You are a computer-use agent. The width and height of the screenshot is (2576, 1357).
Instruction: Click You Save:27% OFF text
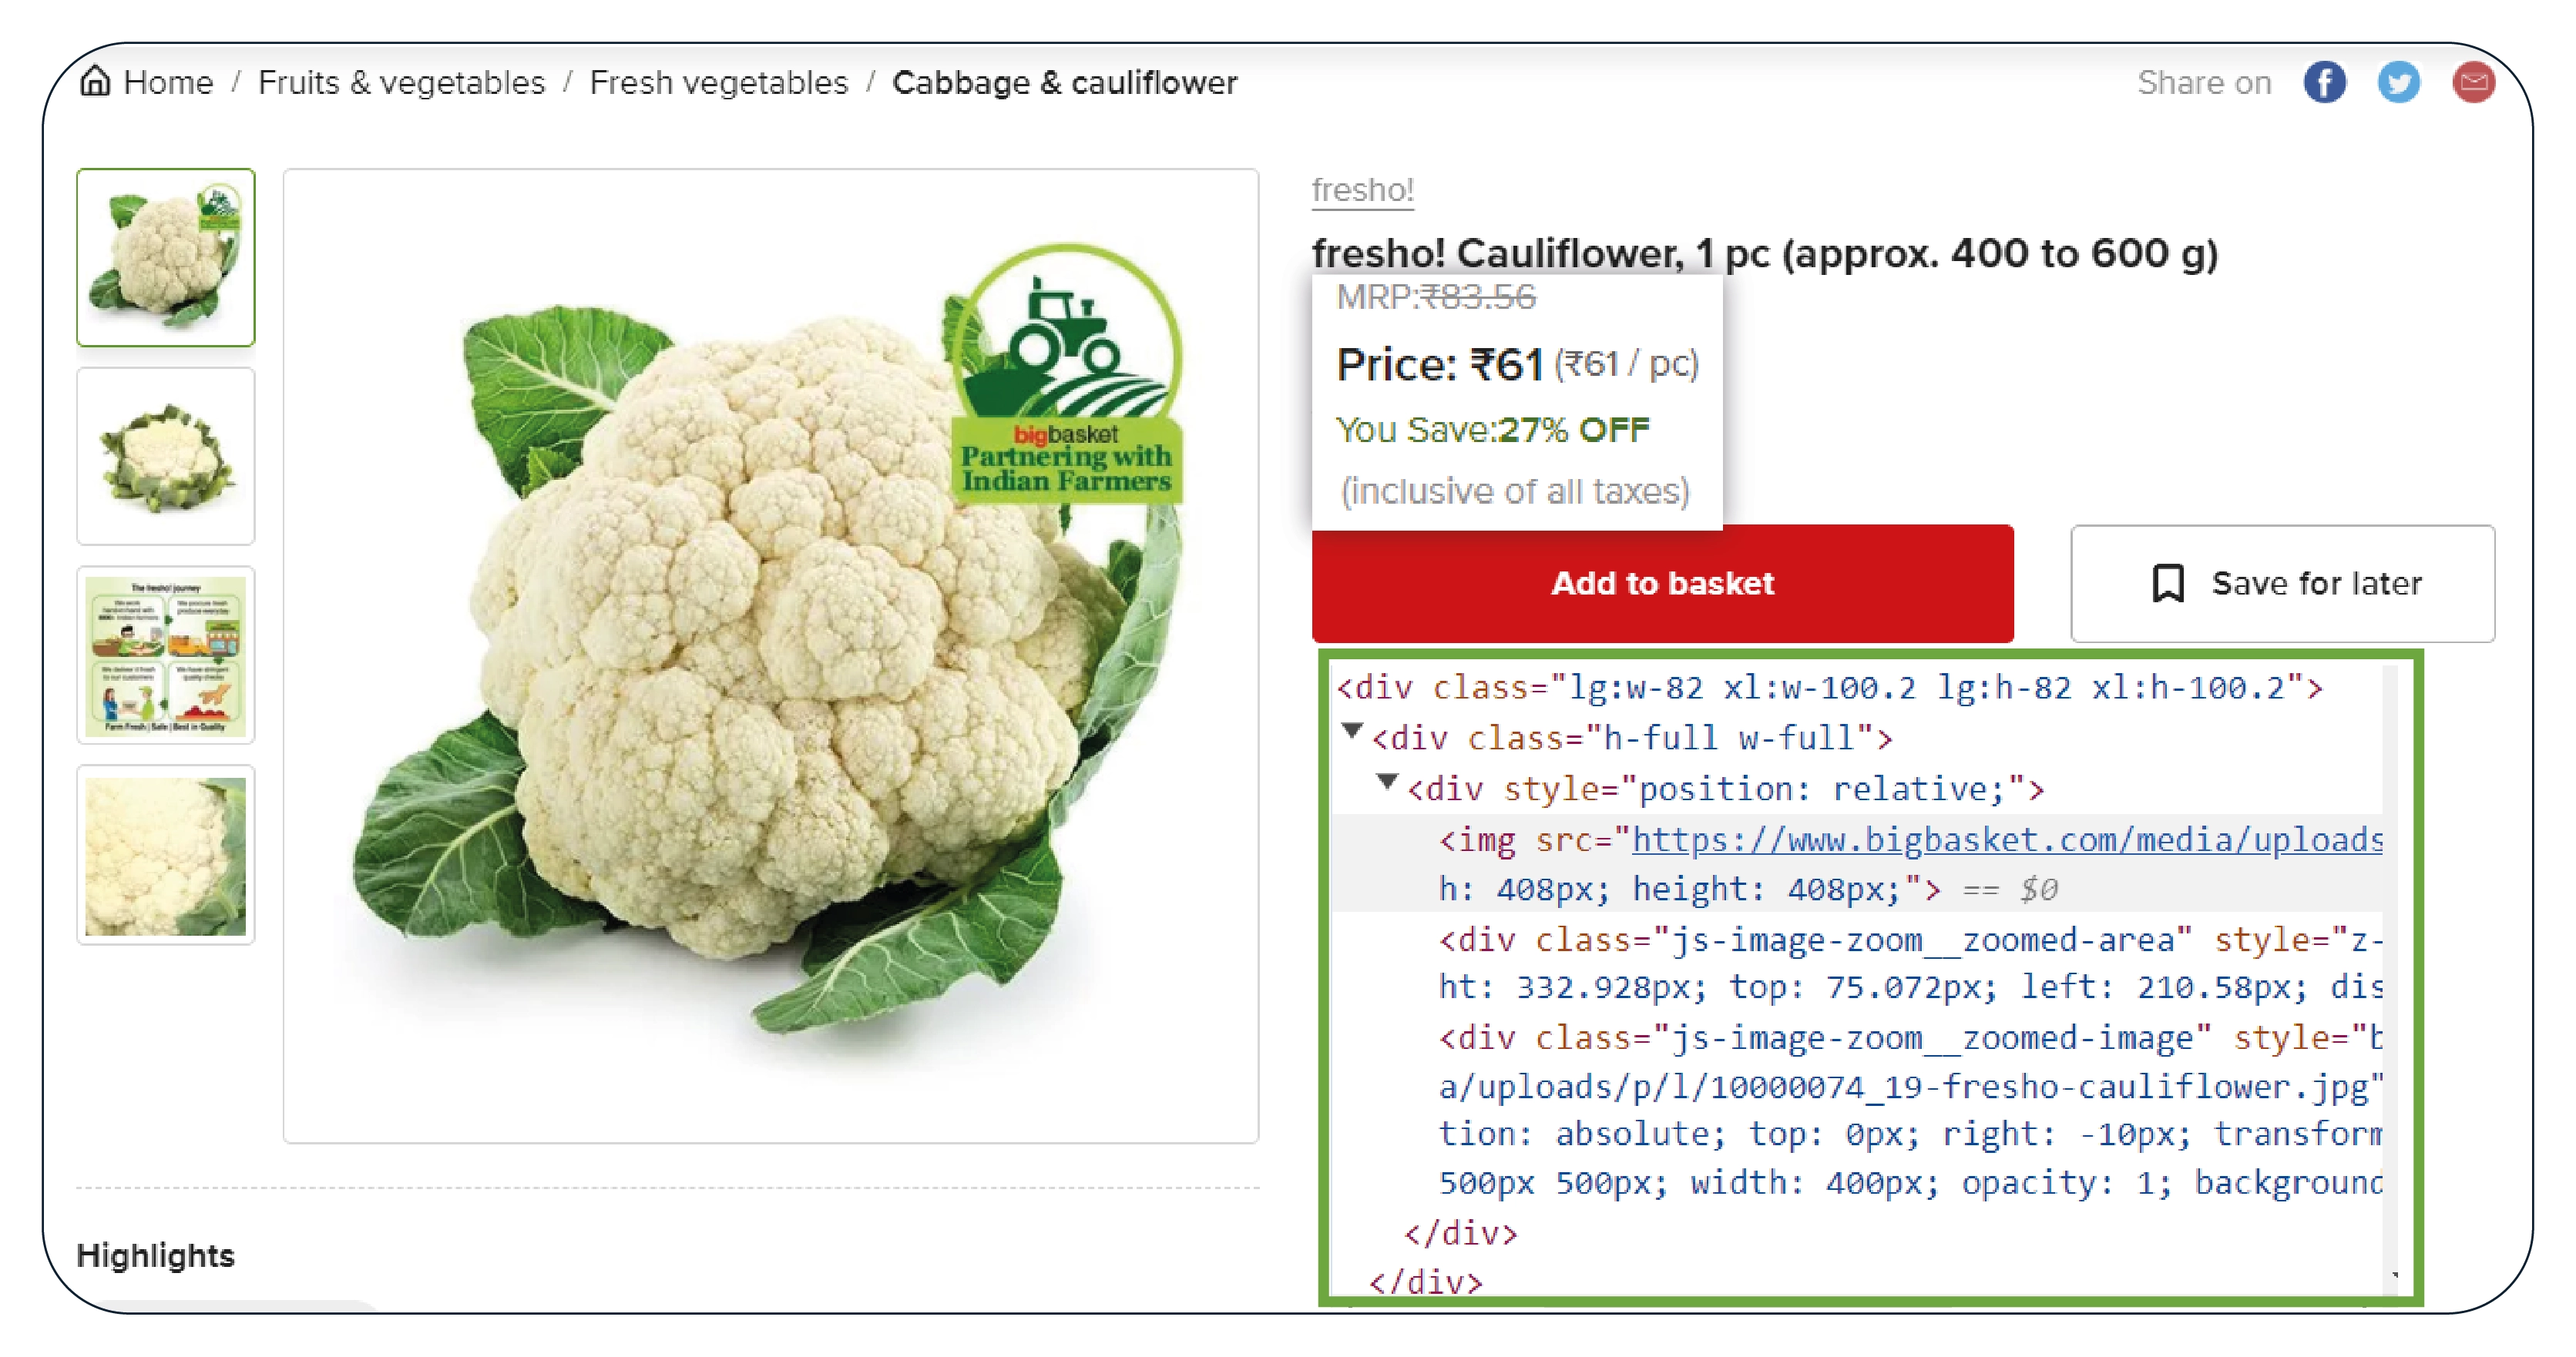tap(1493, 431)
